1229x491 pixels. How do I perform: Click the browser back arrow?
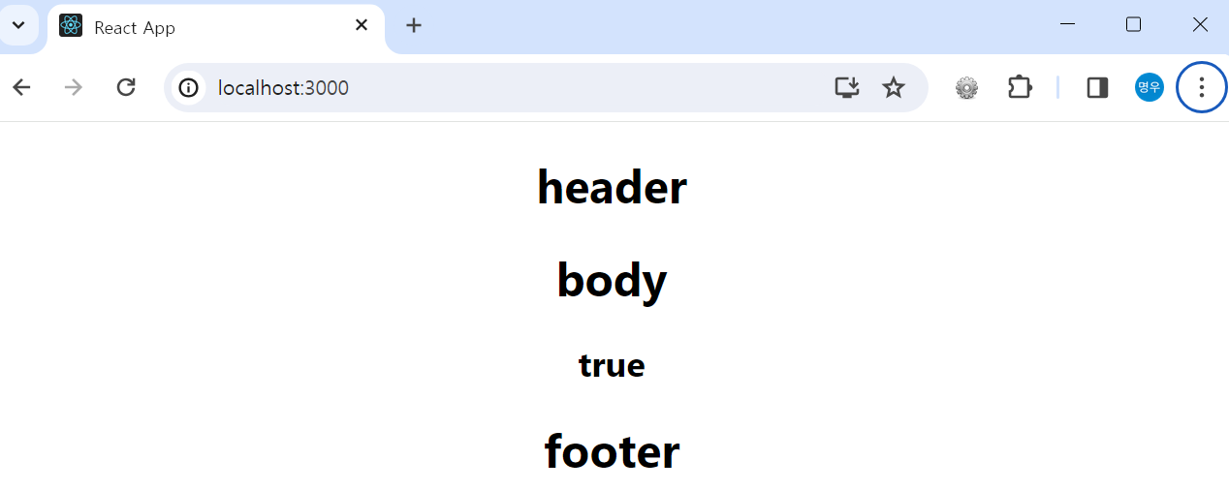(x=21, y=88)
